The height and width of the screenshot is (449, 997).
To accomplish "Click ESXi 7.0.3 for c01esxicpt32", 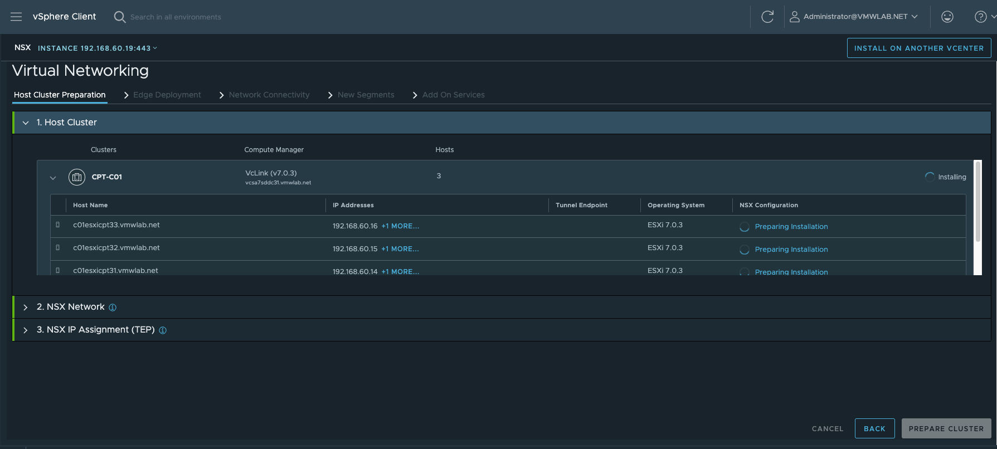I will (665, 248).
